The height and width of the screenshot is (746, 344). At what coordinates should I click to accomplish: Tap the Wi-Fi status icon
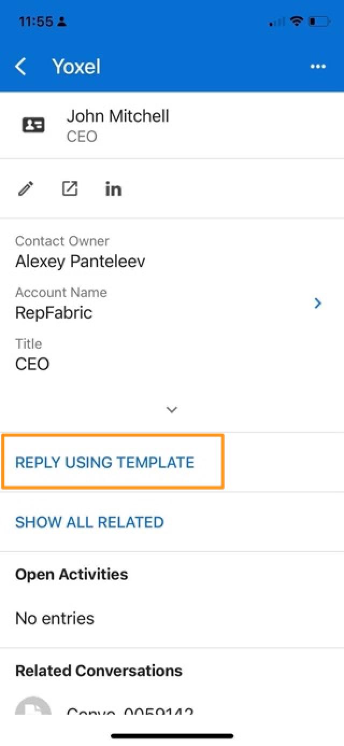[x=296, y=22]
